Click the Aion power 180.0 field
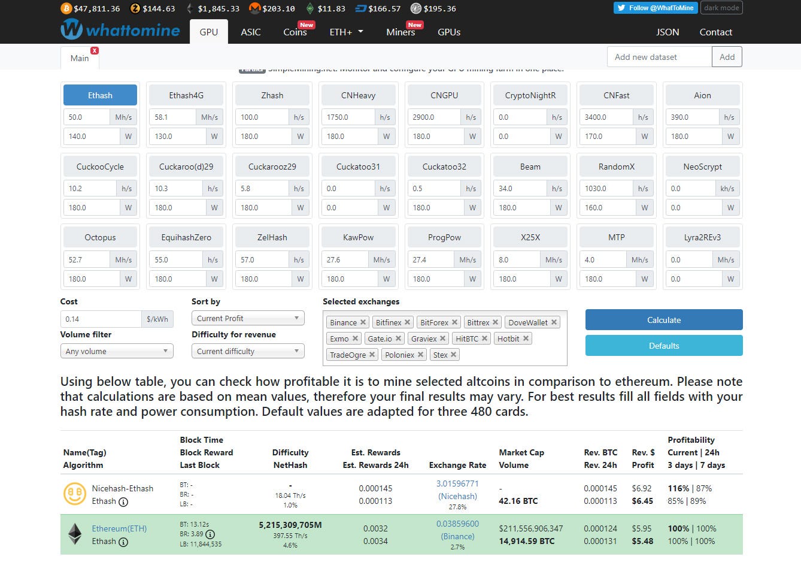The height and width of the screenshot is (565, 801). click(693, 136)
